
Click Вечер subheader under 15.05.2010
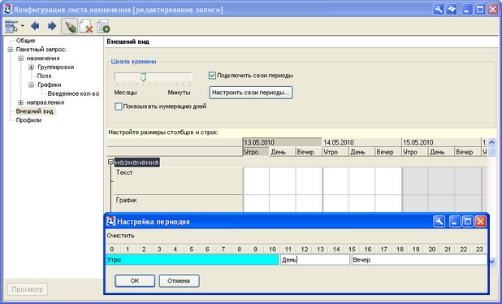468,152
